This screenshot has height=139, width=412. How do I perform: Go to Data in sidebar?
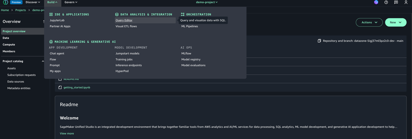tap(6, 38)
